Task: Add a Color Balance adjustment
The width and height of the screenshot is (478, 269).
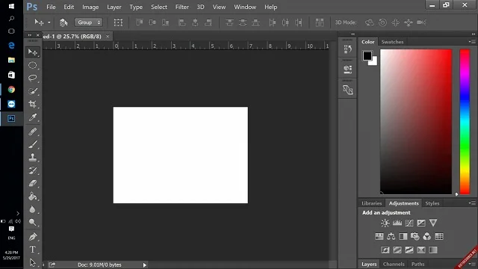Action: (391, 236)
